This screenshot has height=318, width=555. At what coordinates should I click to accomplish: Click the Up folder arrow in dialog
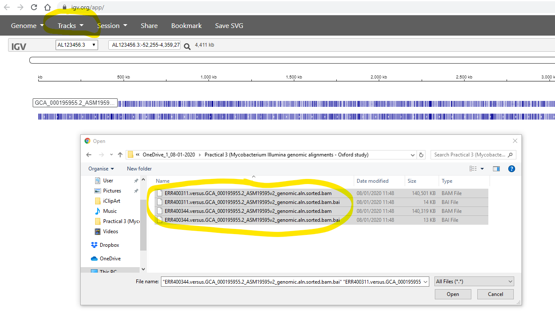pos(120,155)
